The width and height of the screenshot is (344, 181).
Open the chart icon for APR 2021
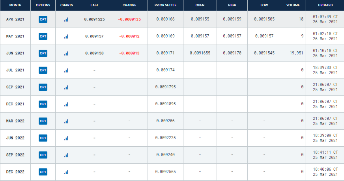coord(66,20)
